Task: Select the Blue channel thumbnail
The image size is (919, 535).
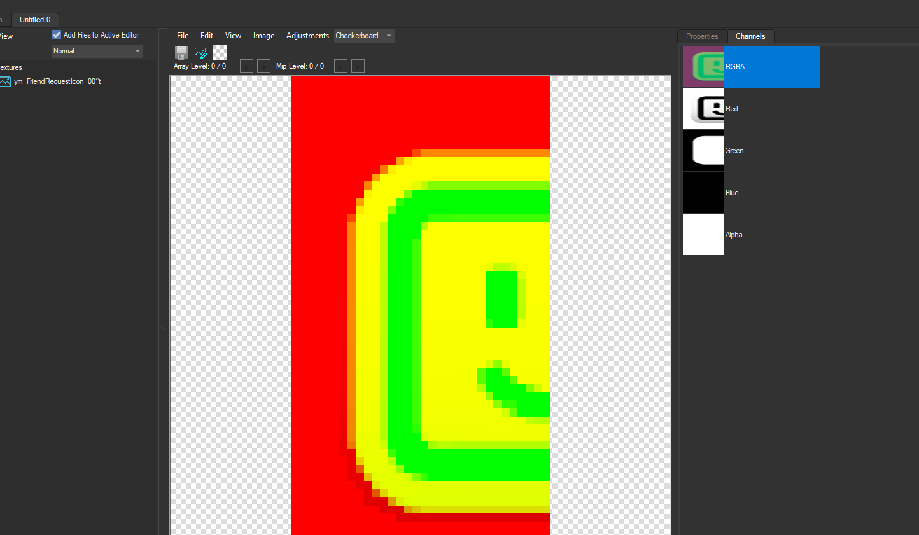Action: pos(703,193)
